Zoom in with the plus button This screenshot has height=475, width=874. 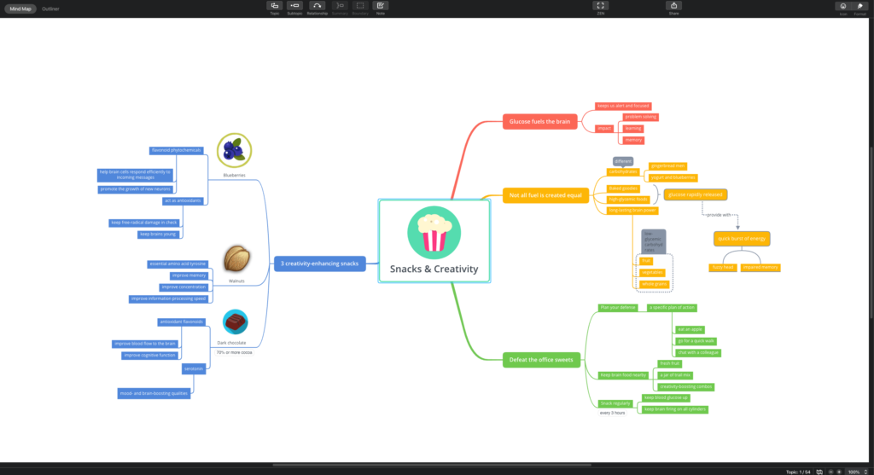tap(840, 471)
